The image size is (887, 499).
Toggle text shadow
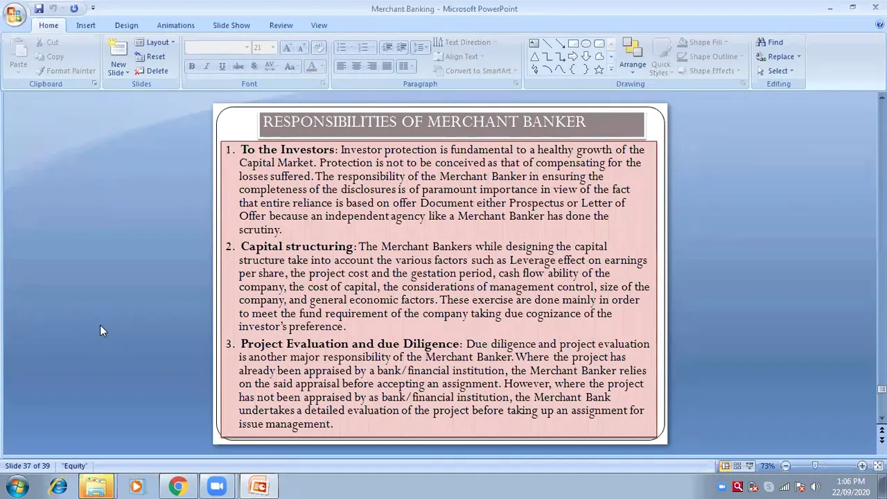coord(254,67)
